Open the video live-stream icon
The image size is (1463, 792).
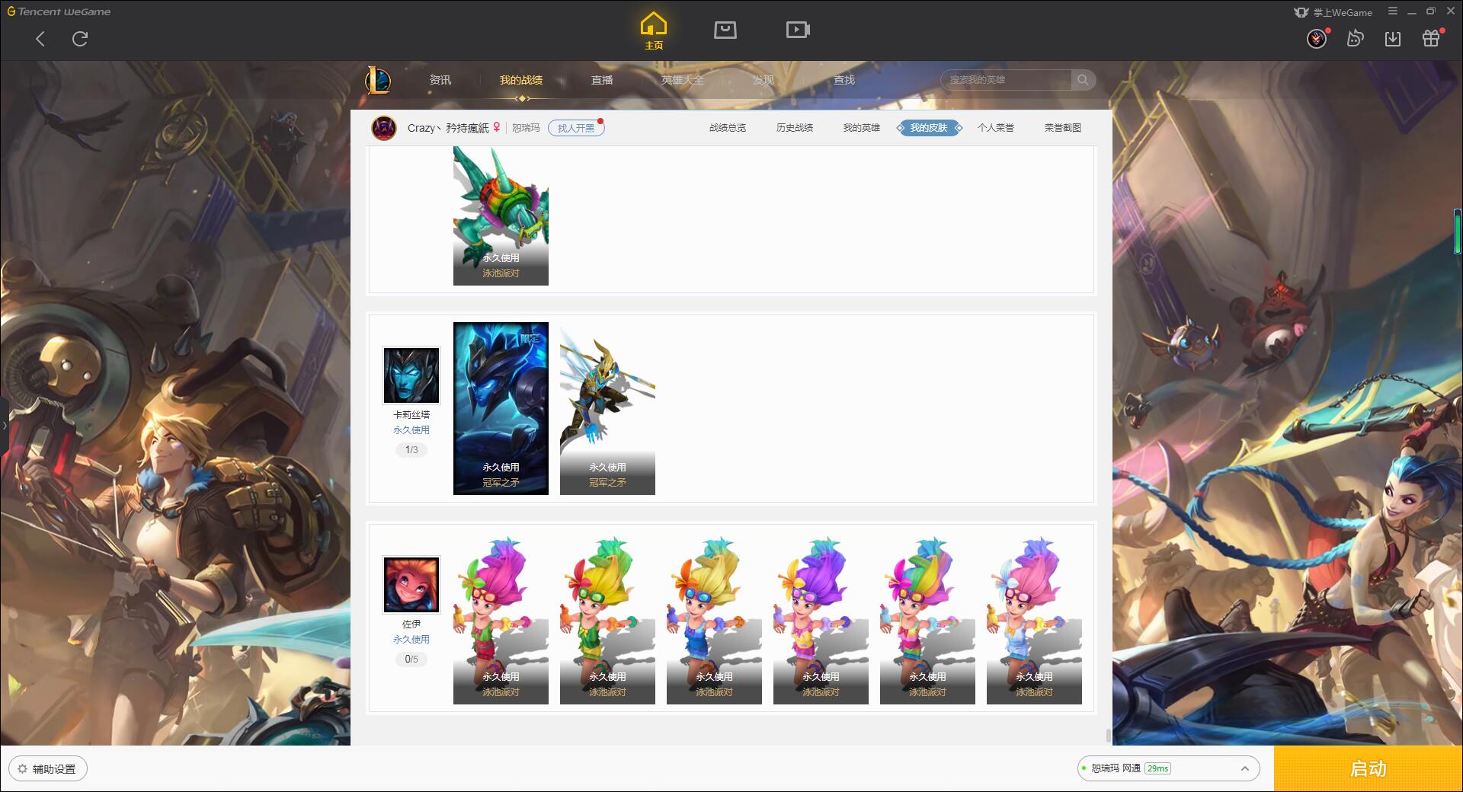tap(798, 30)
